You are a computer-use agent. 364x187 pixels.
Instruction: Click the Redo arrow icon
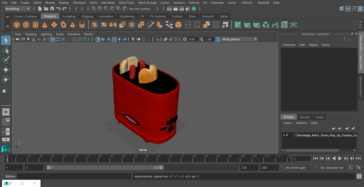point(64,9)
